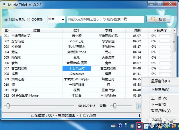Click the artist cell Viola巧克

[77, 41]
